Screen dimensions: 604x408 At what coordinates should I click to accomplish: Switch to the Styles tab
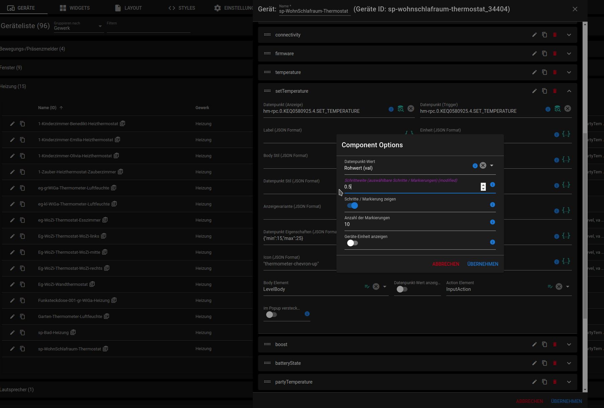point(182,8)
